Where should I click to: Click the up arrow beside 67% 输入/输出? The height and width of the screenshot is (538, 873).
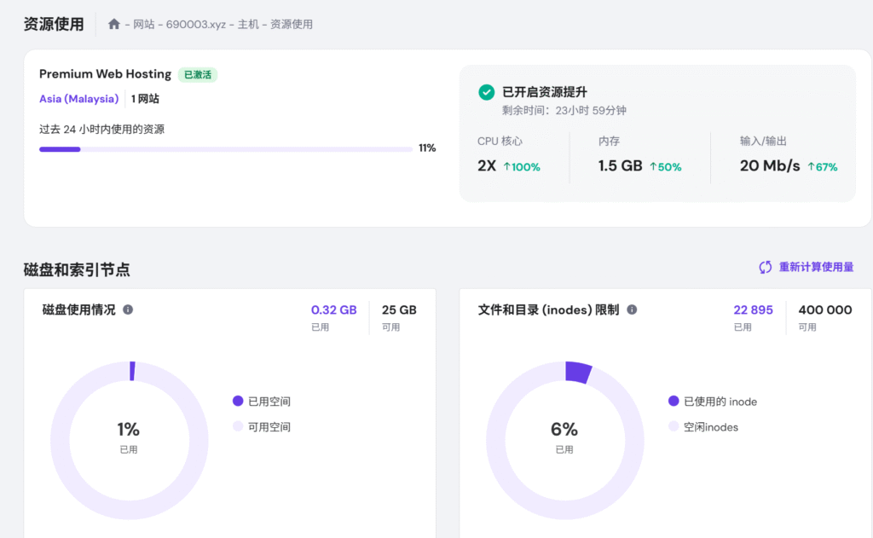pyautogui.click(x=811, y=167)
